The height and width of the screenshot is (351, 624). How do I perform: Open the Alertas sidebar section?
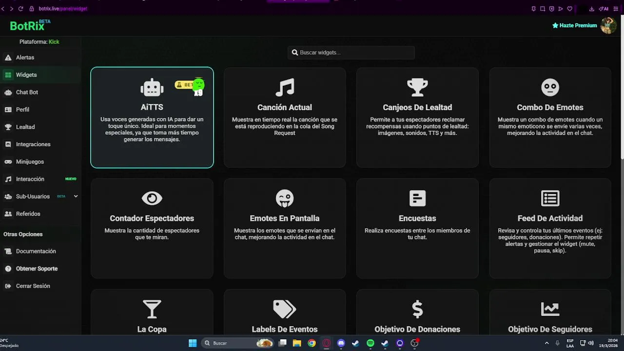pyautogui.click(x=40, y=58)
